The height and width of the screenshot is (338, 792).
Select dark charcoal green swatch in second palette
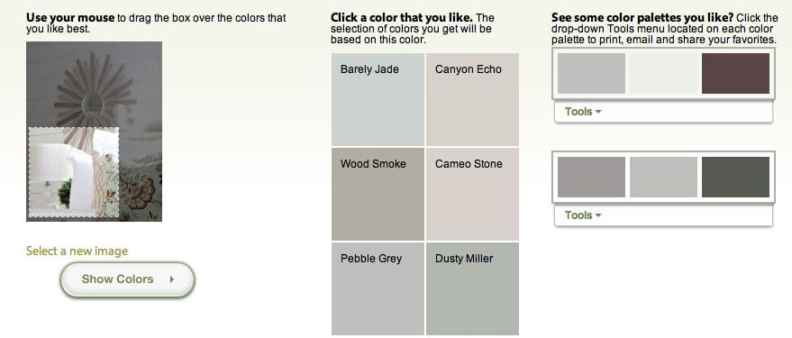point(735,177)
